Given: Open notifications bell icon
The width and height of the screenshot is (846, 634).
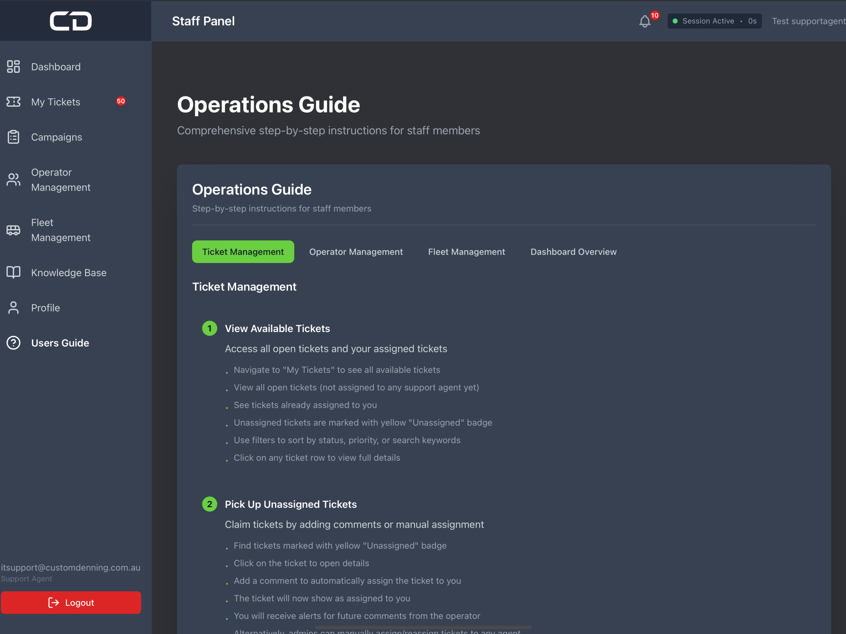Looking at the screenshot, I should pos(645,22).
